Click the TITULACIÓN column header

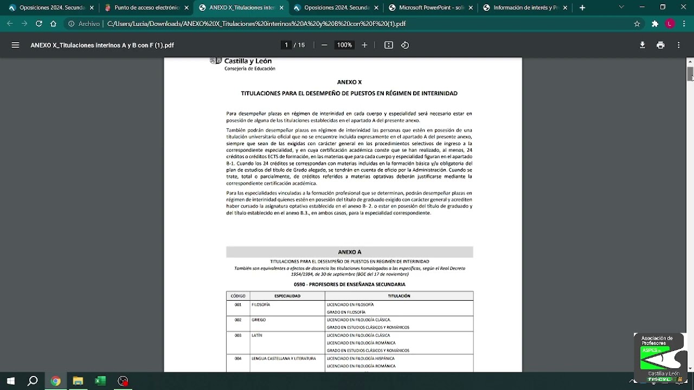(399, 296)
